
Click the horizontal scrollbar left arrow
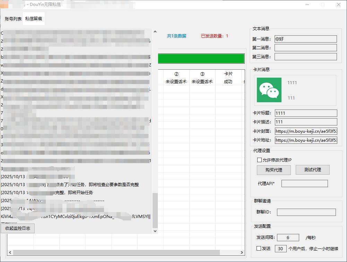(10, 253)
